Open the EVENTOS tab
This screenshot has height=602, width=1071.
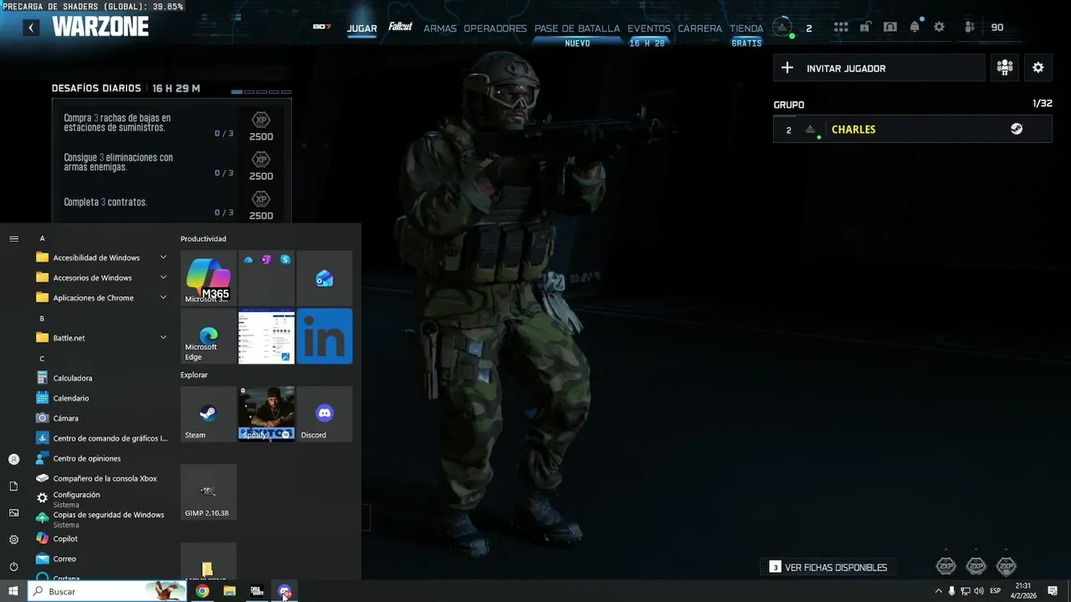point(649,28)
